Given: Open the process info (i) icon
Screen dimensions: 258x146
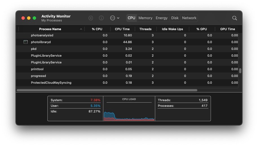Looking at the screenshot, I should 101,18.
